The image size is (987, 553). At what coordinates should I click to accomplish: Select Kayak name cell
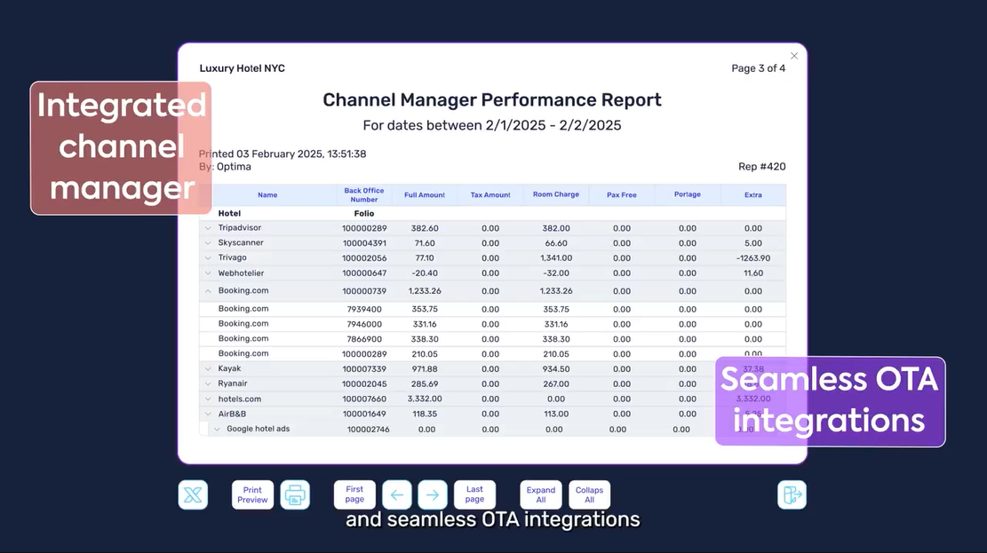[x=229, y=368]
